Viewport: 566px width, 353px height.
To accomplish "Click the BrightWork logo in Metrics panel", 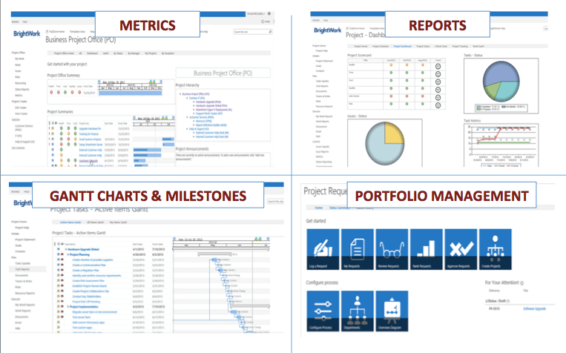I will pyautogui.click(x=27, y=33).
